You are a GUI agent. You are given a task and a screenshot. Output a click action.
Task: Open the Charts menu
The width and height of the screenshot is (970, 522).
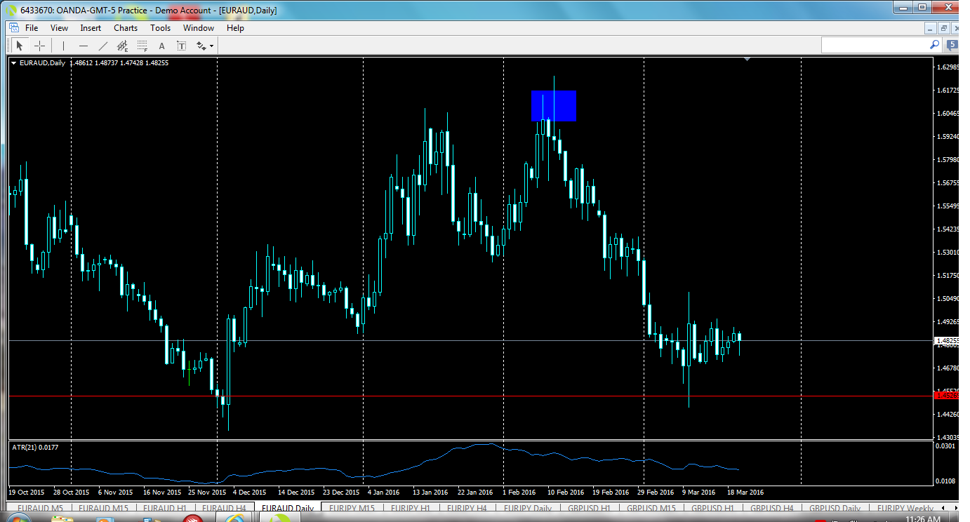pyautogui.click(x=126, y=28)
